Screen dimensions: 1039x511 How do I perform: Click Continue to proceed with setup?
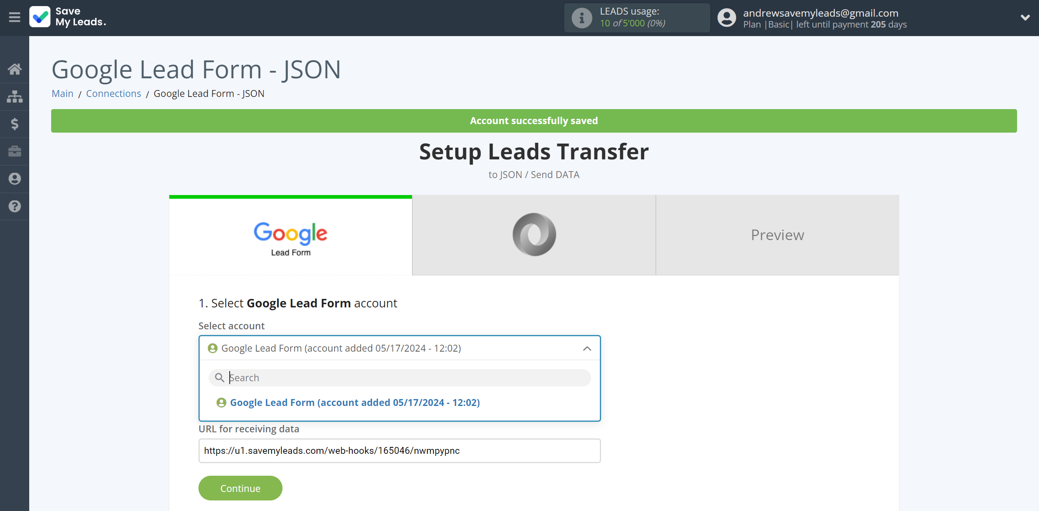[x=241, y=489]
